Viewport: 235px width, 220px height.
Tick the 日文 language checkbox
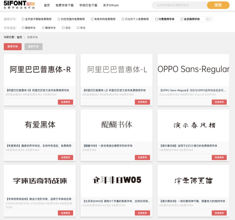point(63,28)
